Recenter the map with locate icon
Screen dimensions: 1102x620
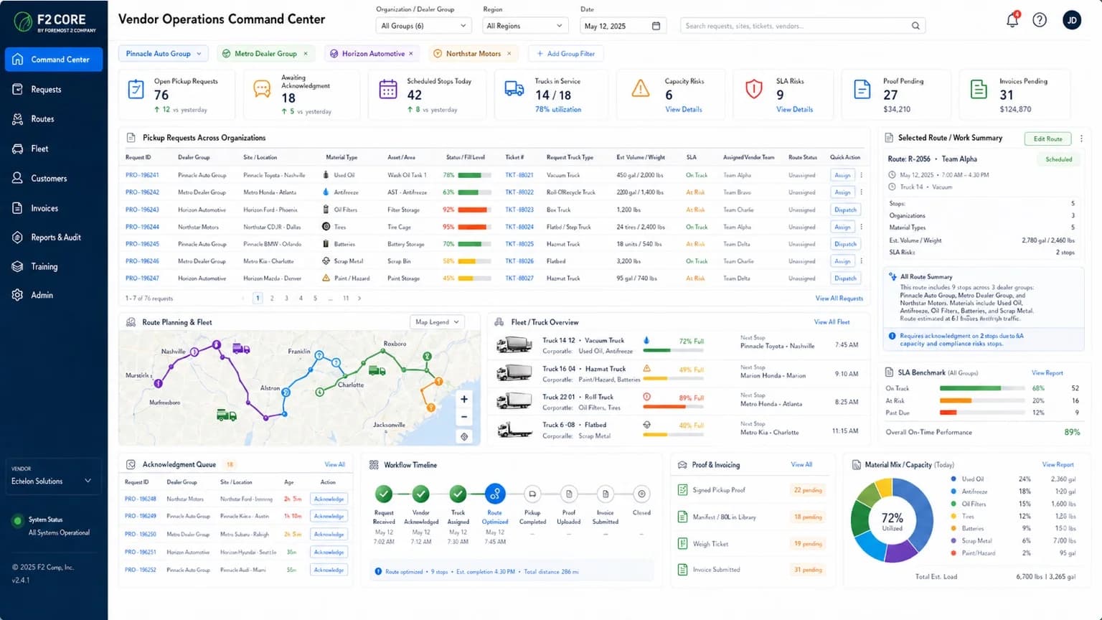464,436
